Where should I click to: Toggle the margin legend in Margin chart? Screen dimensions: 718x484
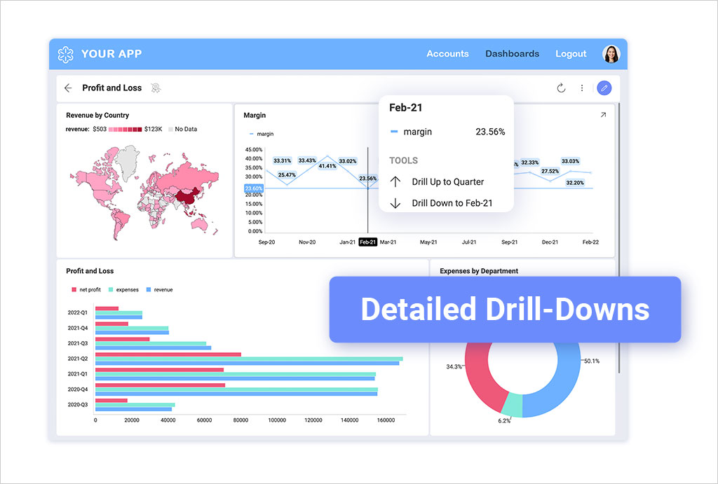262,134
